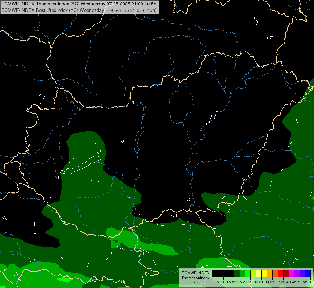This screenshot has width=314, height=288.
Task: Select the bright green 27–29 legend swatch
Action: pyautogui.click(x=248, y=274)
